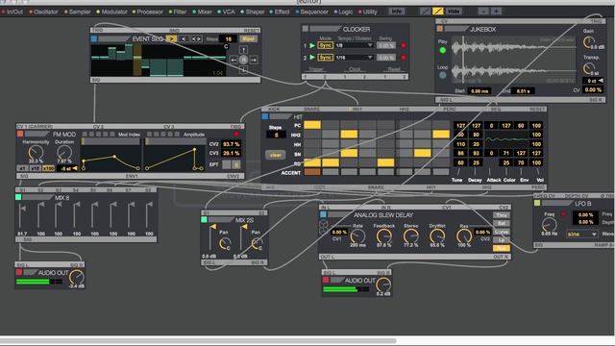Open the LFO B sine waveform dropdown
This screenshot has height=346, width=615.
[x=581, y=235]
